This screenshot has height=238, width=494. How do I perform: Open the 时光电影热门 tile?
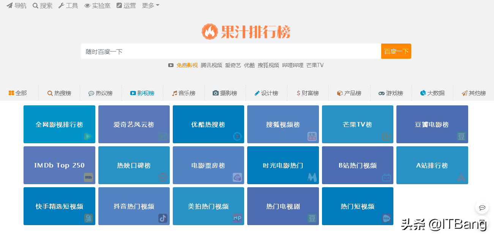click(283, 165)
